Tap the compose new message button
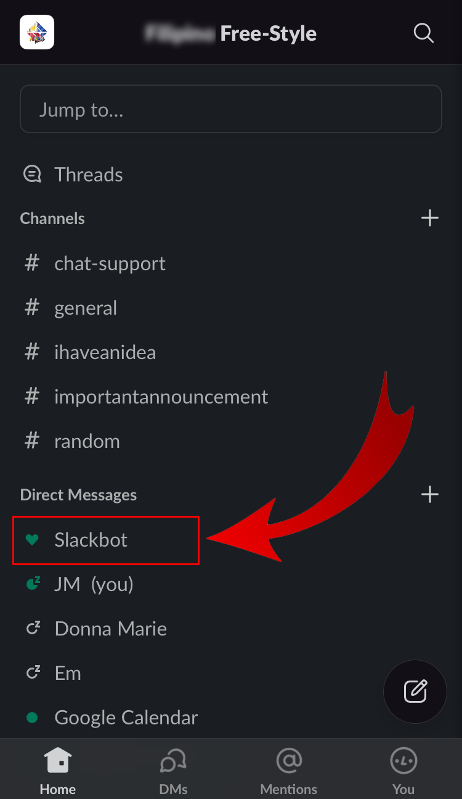462x799 pixels. [x=415, y=691]
